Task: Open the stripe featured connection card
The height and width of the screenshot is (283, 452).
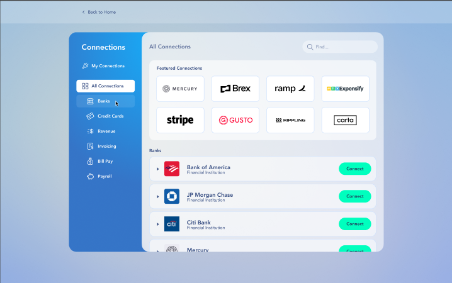Action: tap(180, 120)
